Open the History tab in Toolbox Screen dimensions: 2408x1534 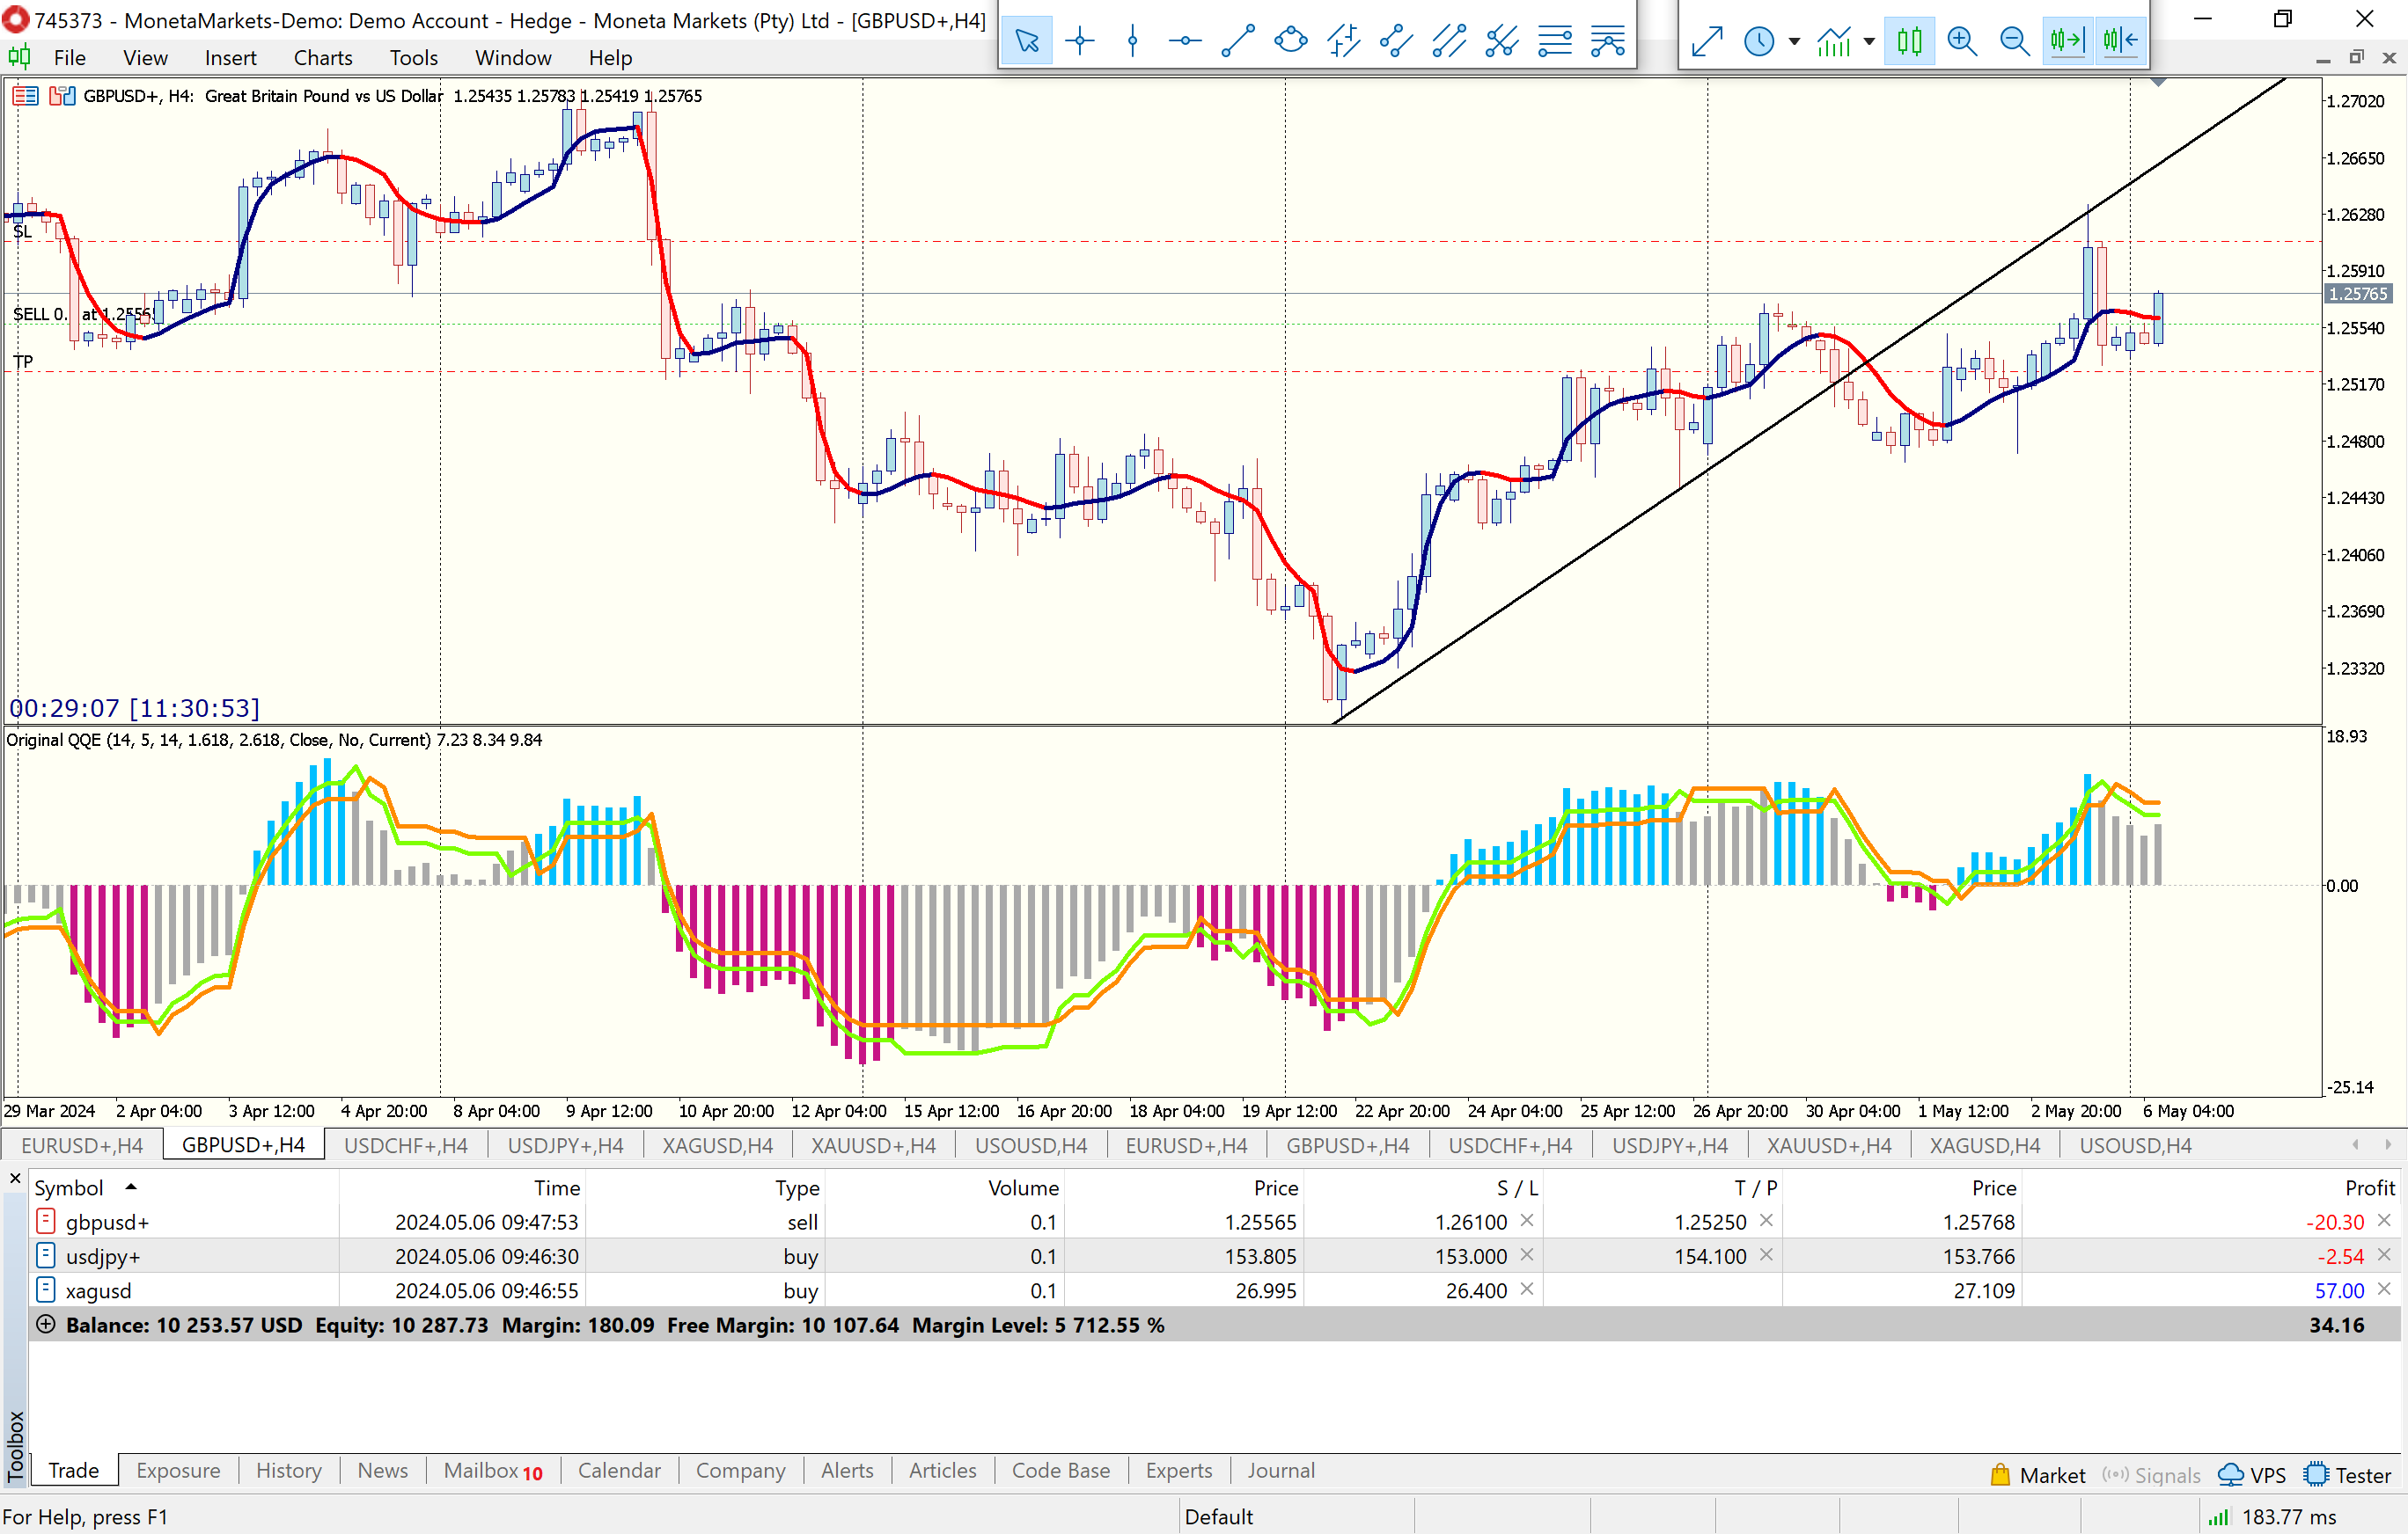tap(288, 1470)
